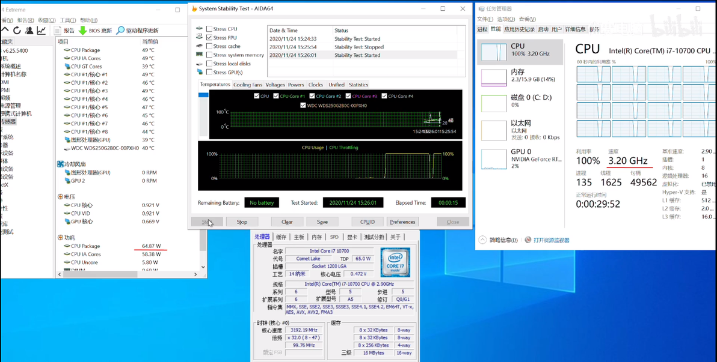This screenshot has width=717, height=362.
Task: Click the CPUID button in Stability Test
Action: click(x=368, y=222)
